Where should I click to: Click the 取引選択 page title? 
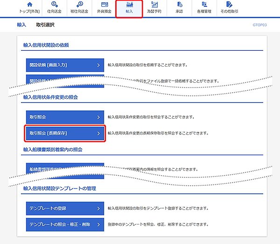tap(45, 25)
